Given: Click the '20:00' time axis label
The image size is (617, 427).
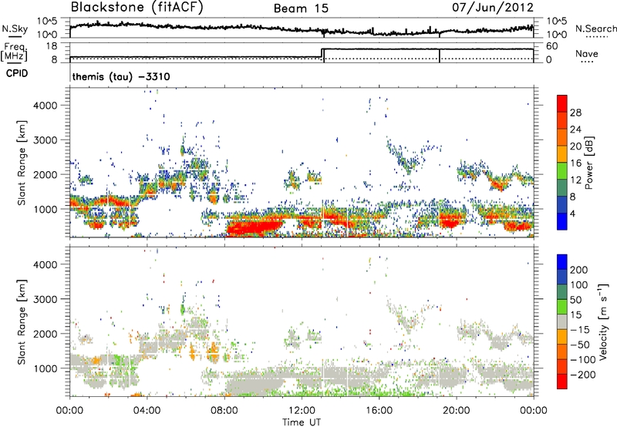Looking at the screenshot, I should [x=456, y=411].
